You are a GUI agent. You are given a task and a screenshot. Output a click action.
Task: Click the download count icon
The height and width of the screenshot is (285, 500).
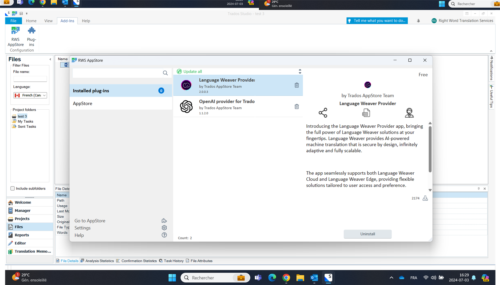pyautogui.click(x=425, y=198)
